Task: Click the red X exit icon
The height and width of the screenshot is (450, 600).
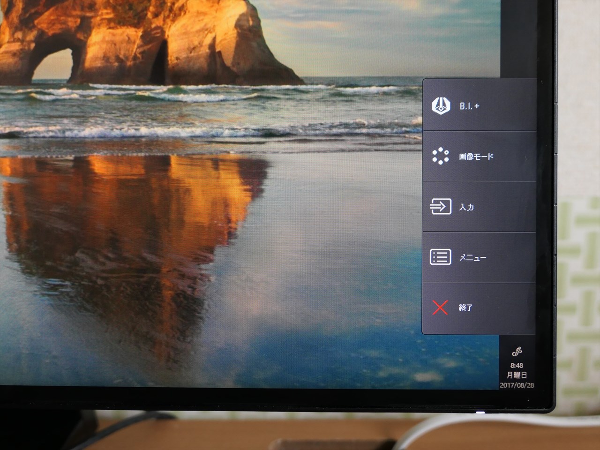Action: pyautogui.click(x=441, y=307)
